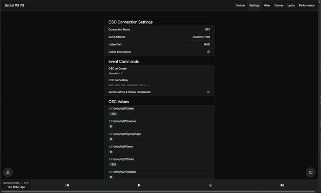Screen dimensions: 321x193
Task: Edit the Send Address localhost:7001
Action: pyautogui.click(x=201, y=37)
